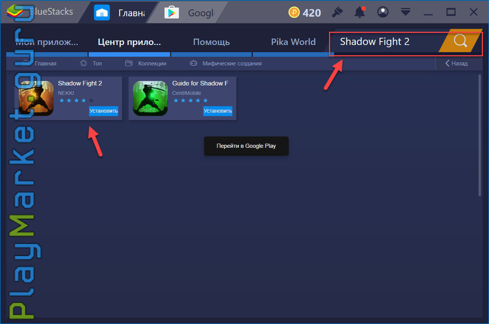Image resolution: width=489 pixels, height=324 pixels.
Task: Click the Shadow Fight 2 app thumbnail
Action: click(36, 98)
